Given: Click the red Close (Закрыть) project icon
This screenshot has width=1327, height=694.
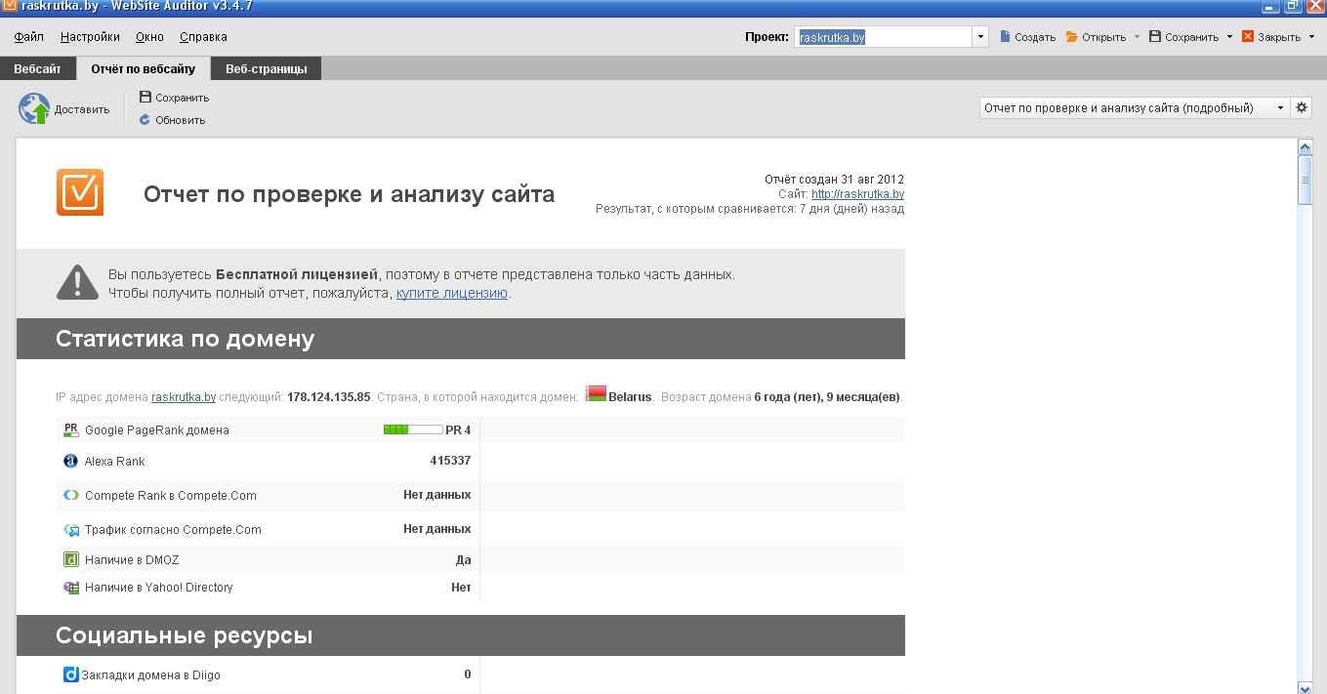Looking at the screenshot, I should click(1248, 37).
